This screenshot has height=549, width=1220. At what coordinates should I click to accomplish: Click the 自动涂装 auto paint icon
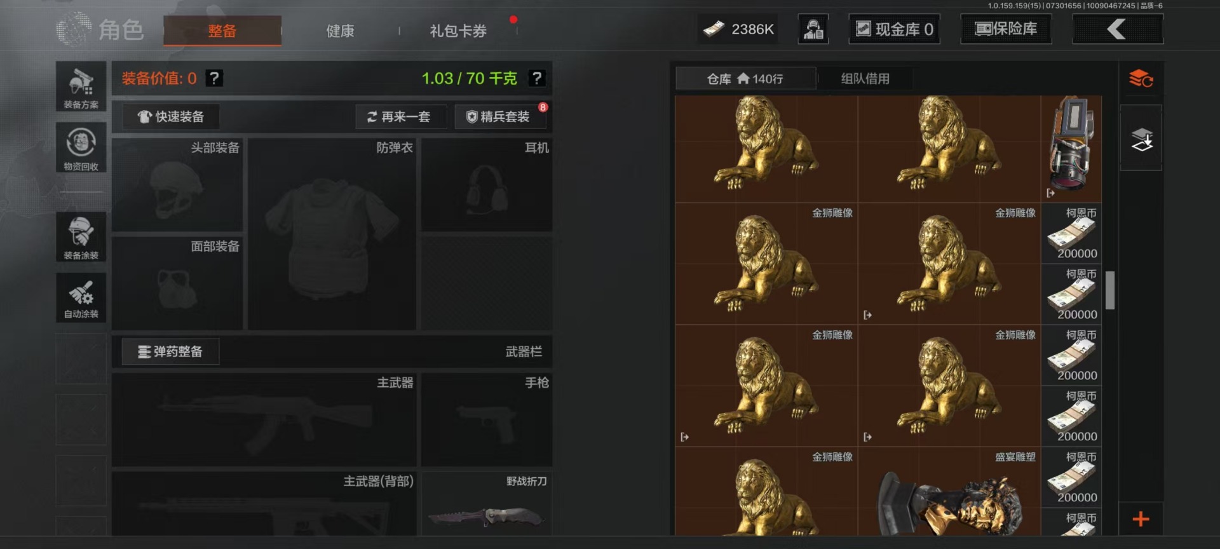(x=81, y=297)
